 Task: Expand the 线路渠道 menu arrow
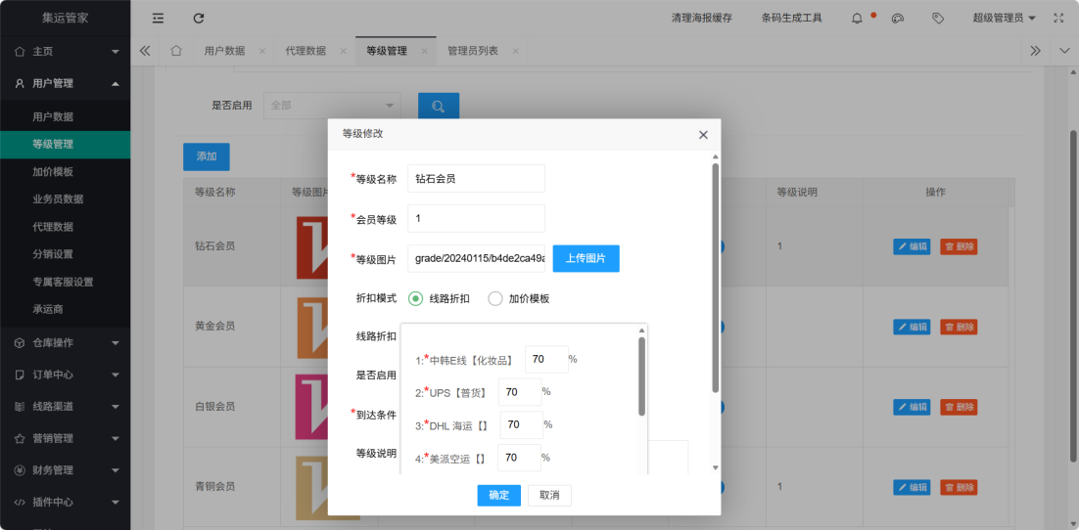[116, 407]
